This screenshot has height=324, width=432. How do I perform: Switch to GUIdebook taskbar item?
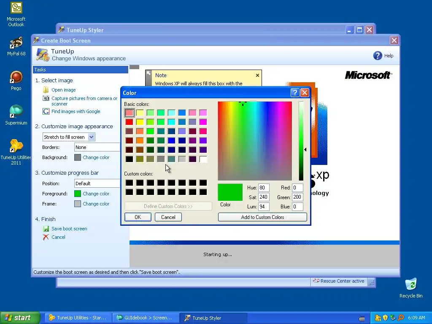[145, 318]
